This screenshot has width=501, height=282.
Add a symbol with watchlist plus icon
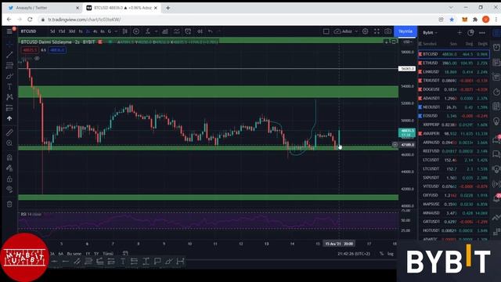(x=460, y=33)
